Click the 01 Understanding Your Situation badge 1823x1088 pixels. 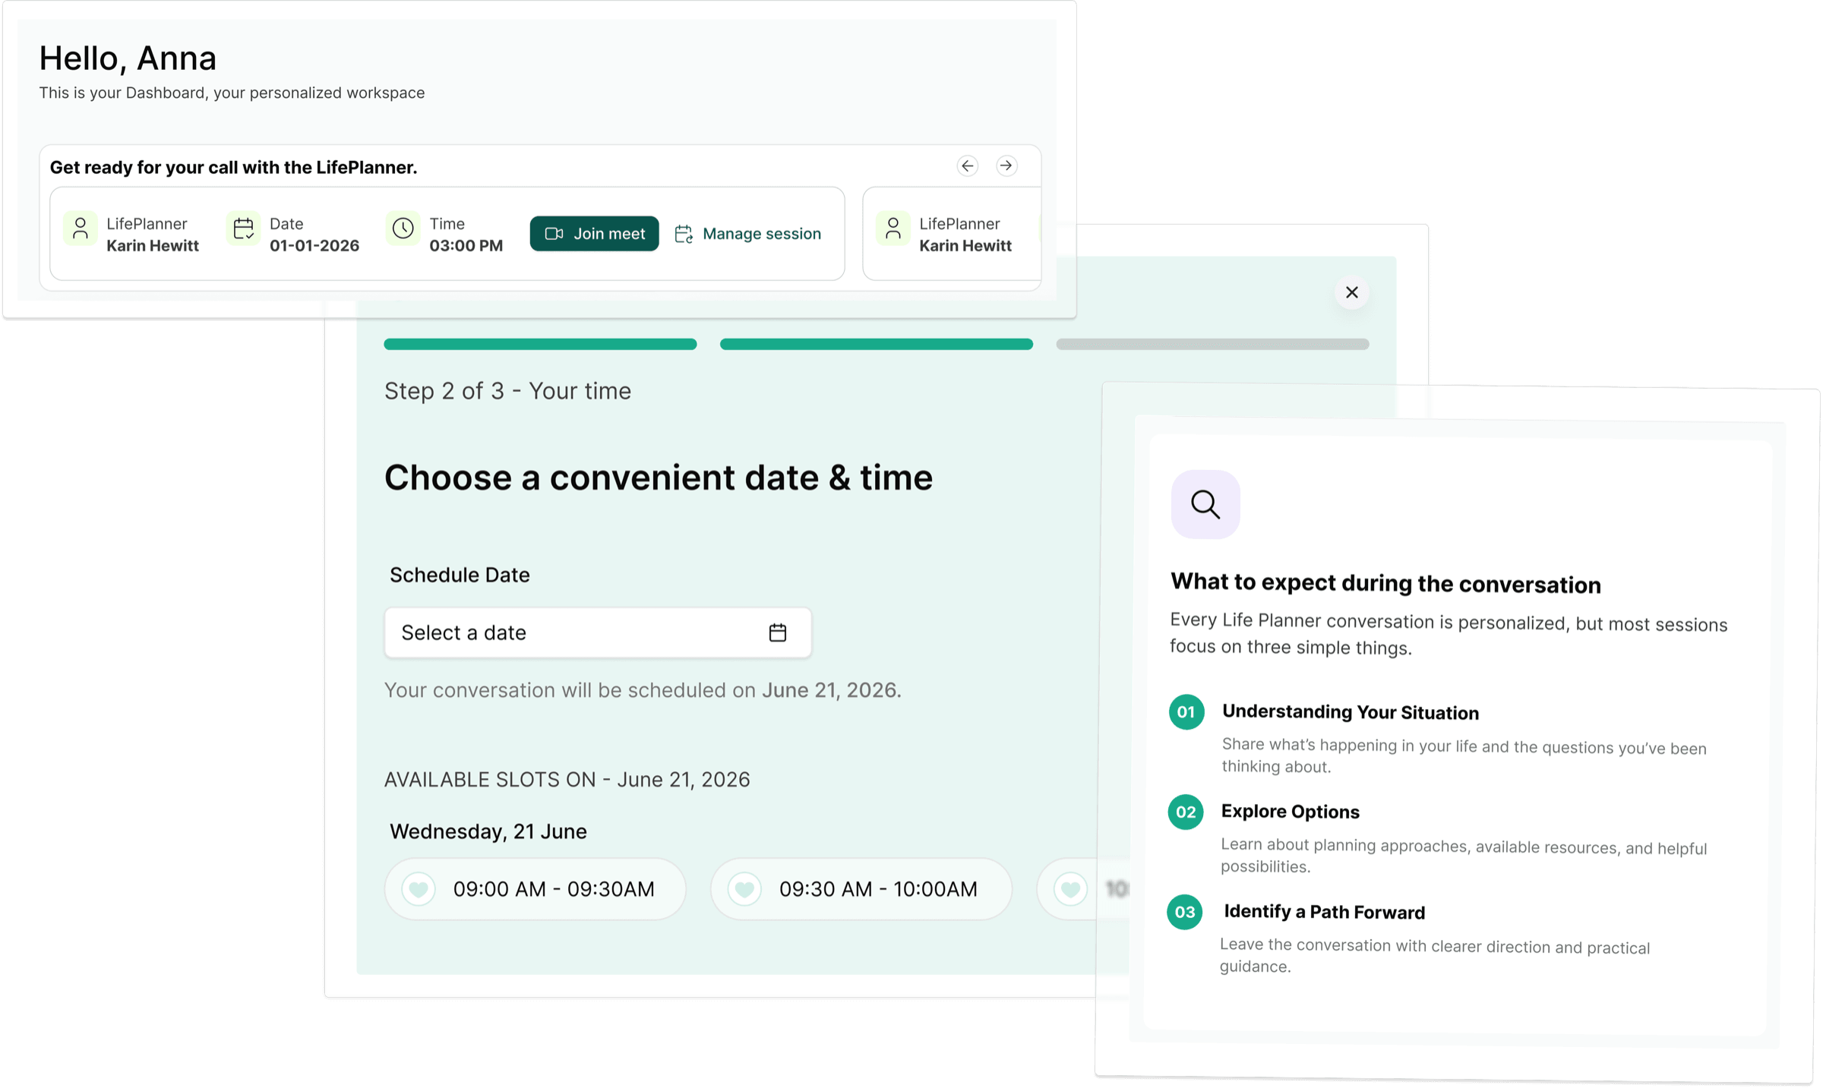[x=1186, y=711]
